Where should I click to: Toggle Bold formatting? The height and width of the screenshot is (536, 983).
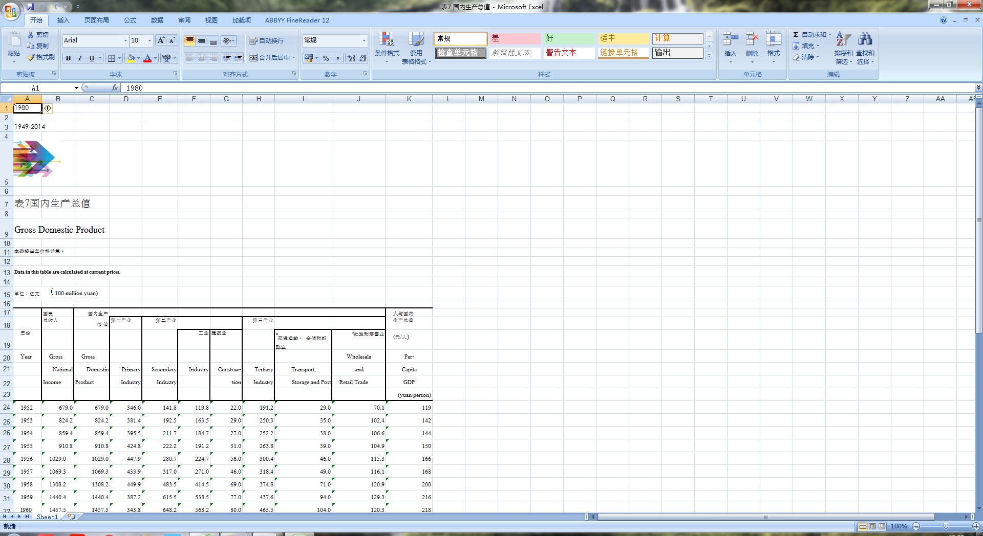[68, 58]
